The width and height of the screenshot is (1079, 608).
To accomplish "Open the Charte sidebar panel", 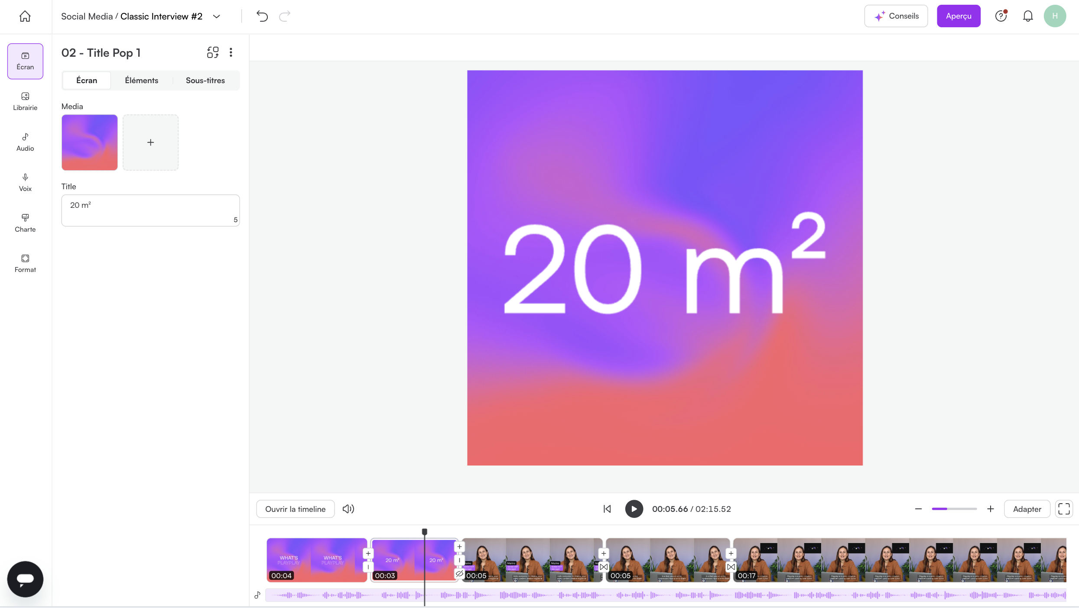I will [x=25, y=223].
